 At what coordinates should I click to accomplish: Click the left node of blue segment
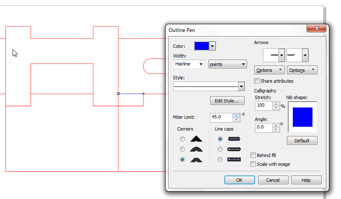(118, 94)
